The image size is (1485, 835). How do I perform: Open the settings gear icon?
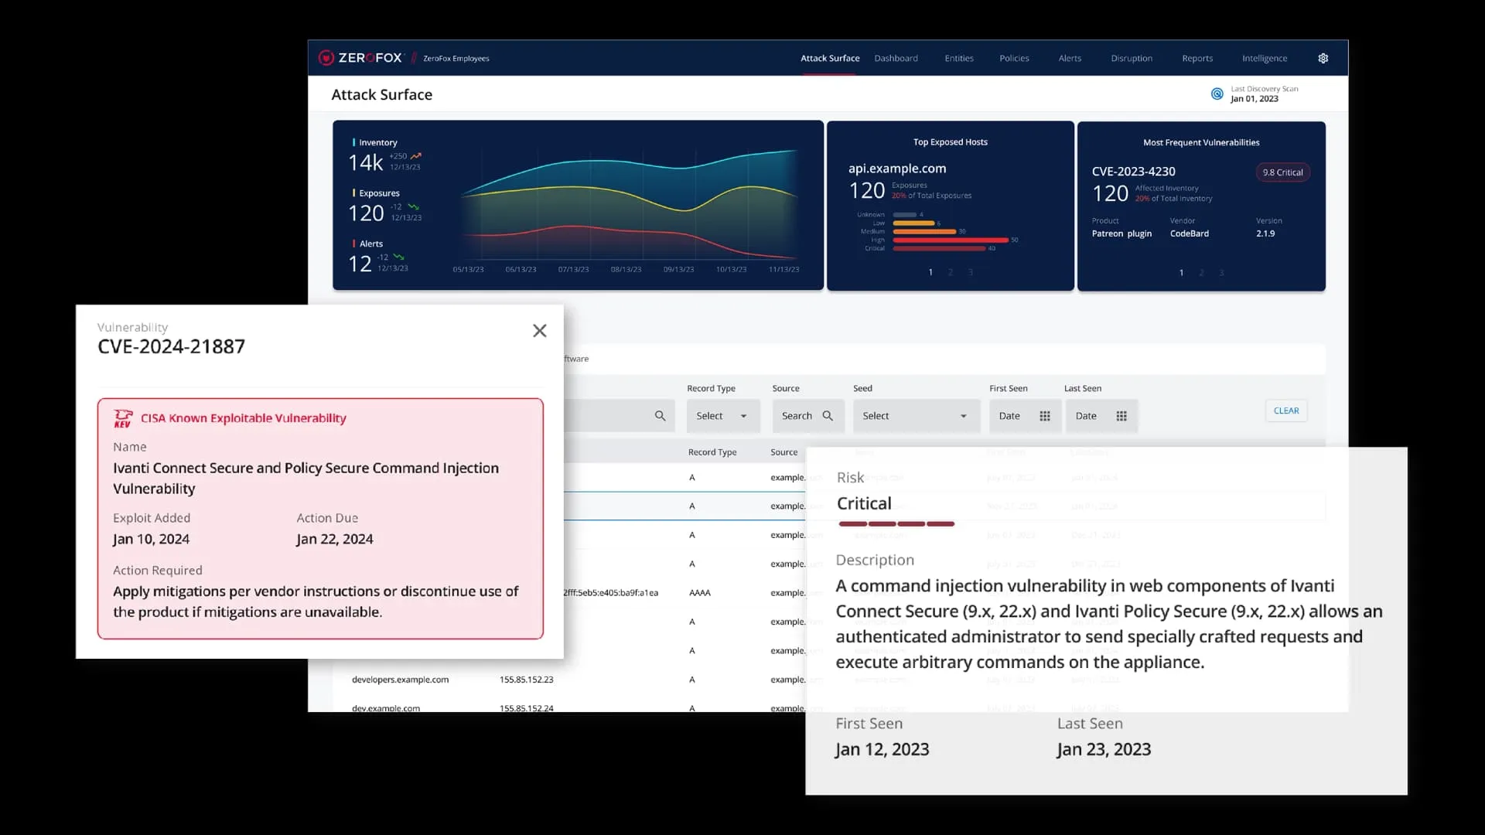coord(1323,58)
